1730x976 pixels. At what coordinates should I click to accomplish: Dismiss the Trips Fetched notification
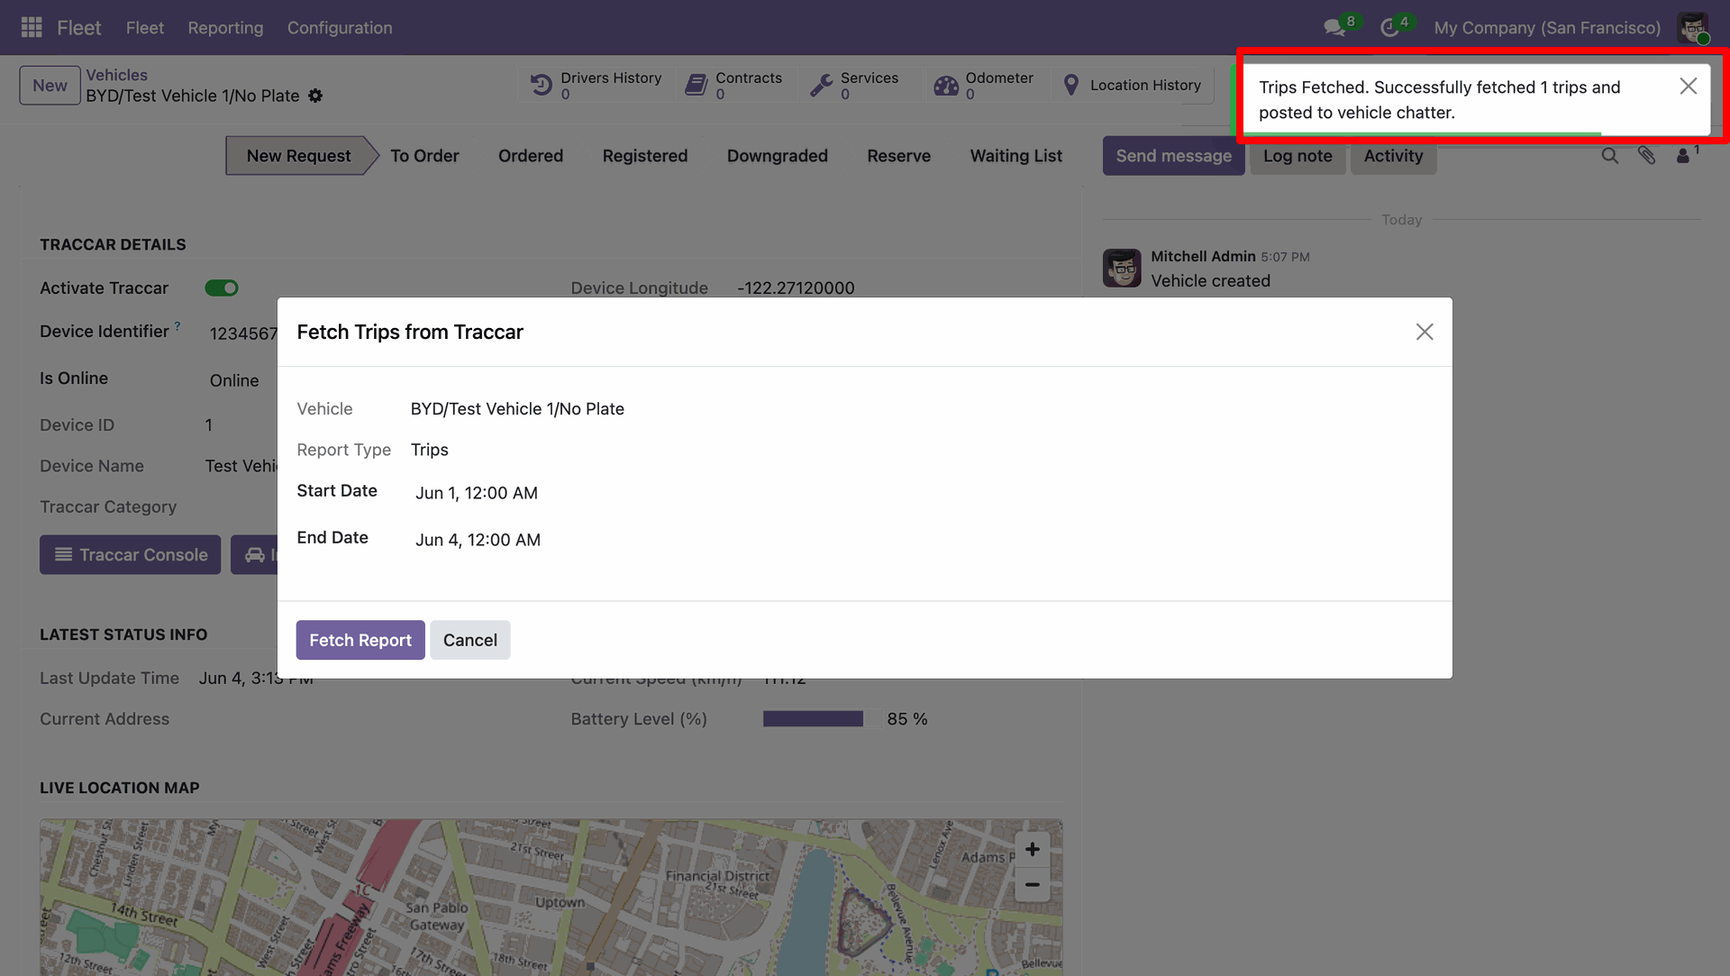click(1688, 87)
